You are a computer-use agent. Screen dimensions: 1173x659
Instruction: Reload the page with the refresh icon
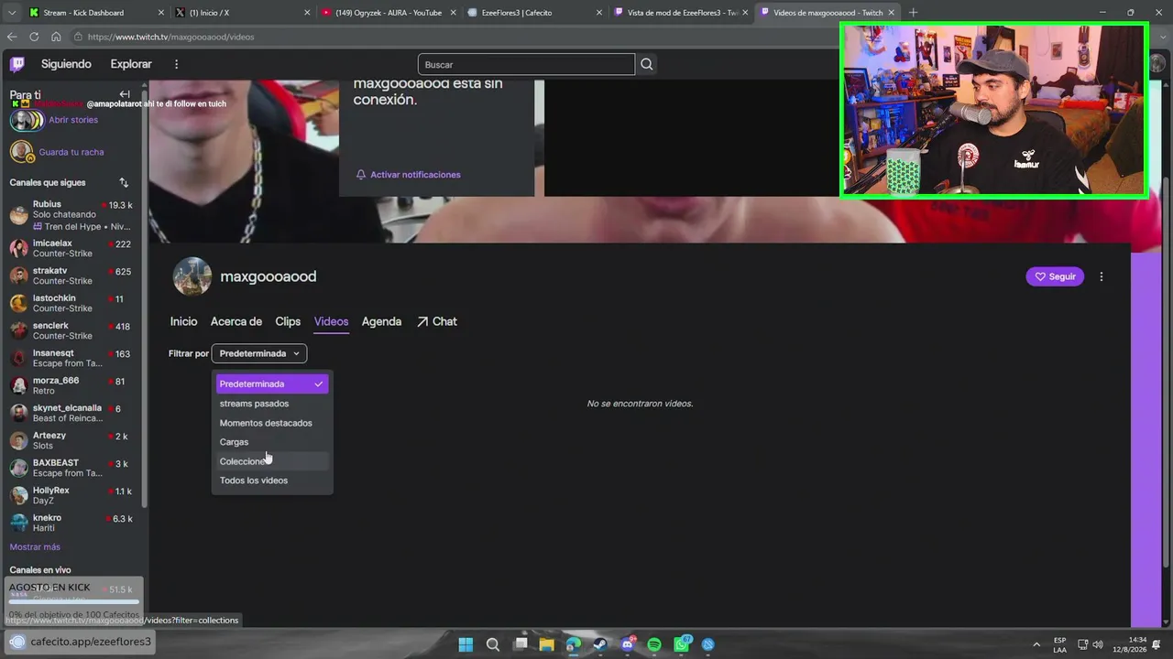point(34,37)
